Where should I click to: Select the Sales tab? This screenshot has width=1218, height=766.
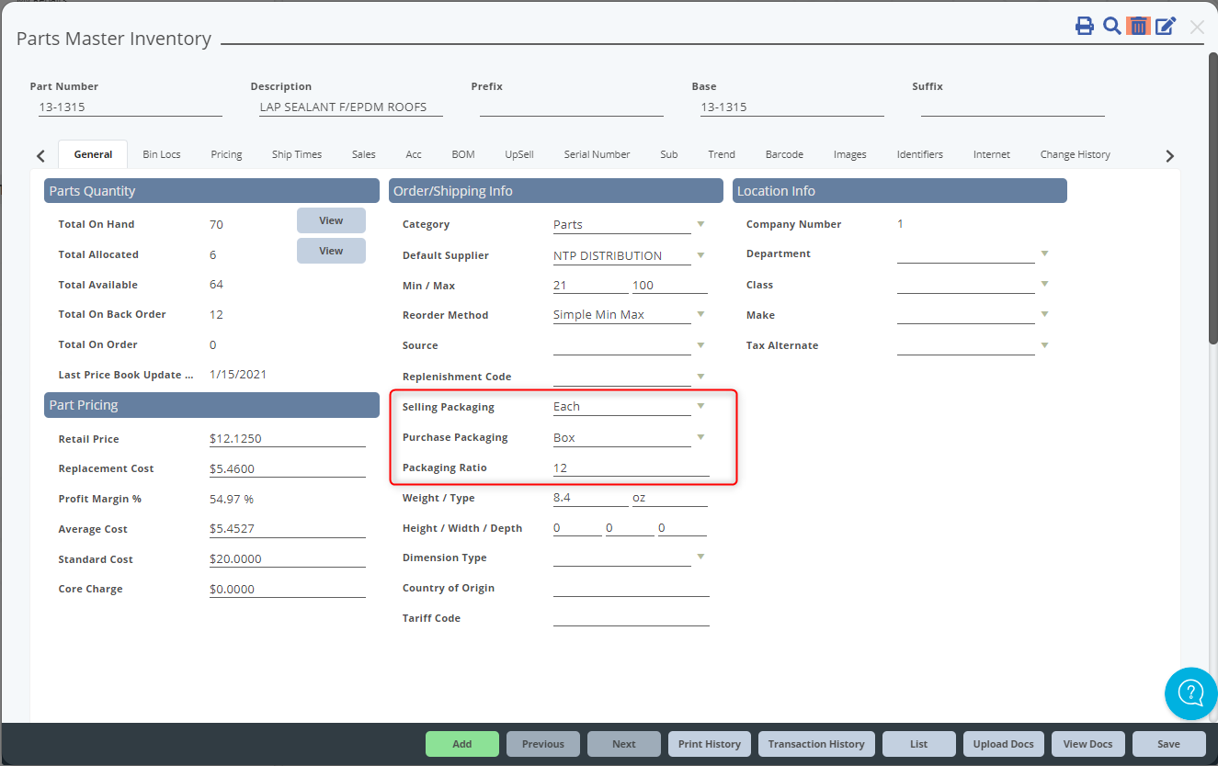click(x=364, y=154)
